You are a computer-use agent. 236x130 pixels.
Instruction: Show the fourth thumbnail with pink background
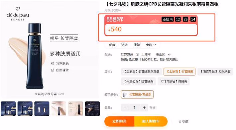click(59, 109)
